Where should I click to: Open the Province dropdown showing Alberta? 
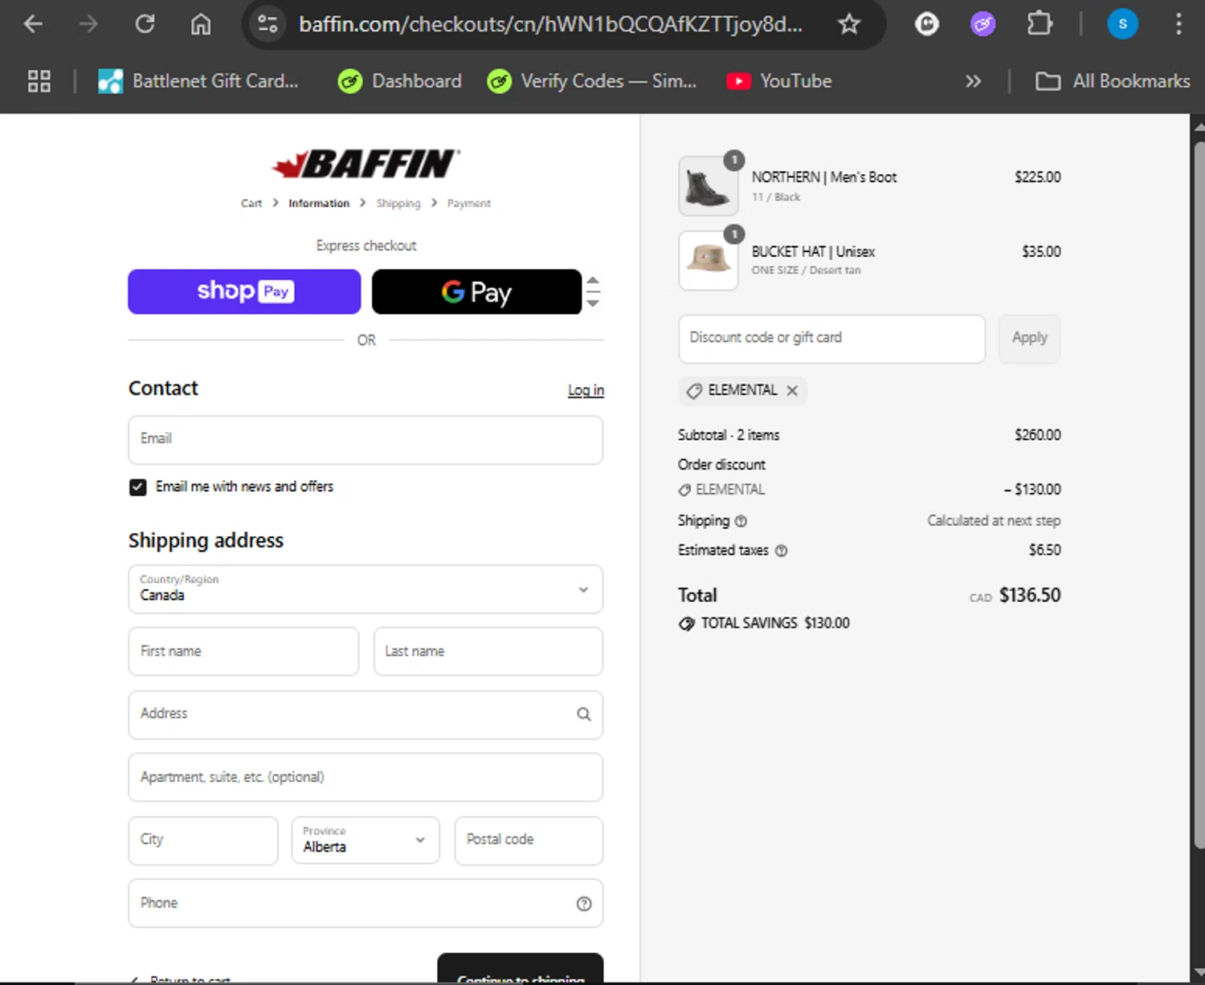366,841
